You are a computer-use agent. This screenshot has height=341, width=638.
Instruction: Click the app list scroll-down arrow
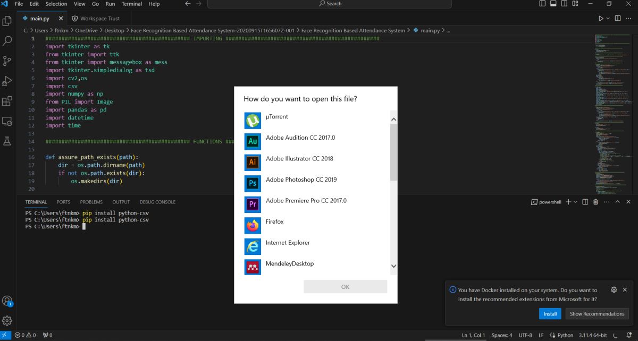pyautogui.click(x=393, y=266)
